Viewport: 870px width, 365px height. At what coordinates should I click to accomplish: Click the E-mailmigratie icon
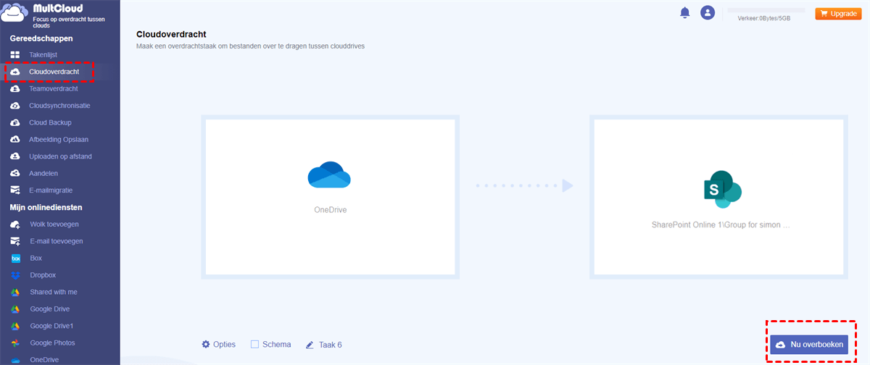coord(15,190)
